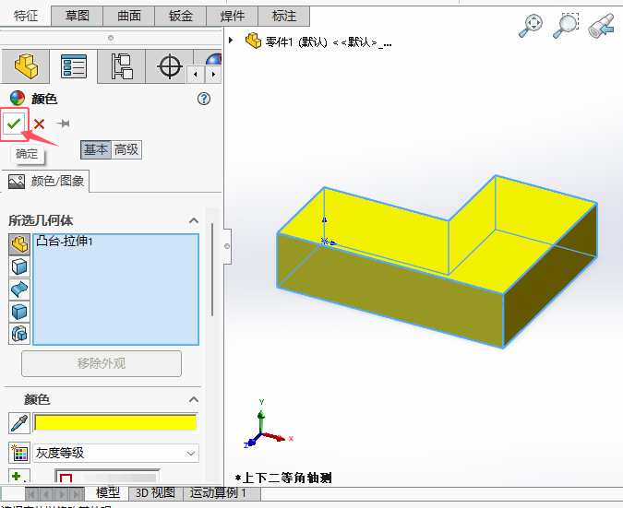This screenshot has width=623, height=508.
Task: Click the 移除外观 button
Action: tap(102, 363)
